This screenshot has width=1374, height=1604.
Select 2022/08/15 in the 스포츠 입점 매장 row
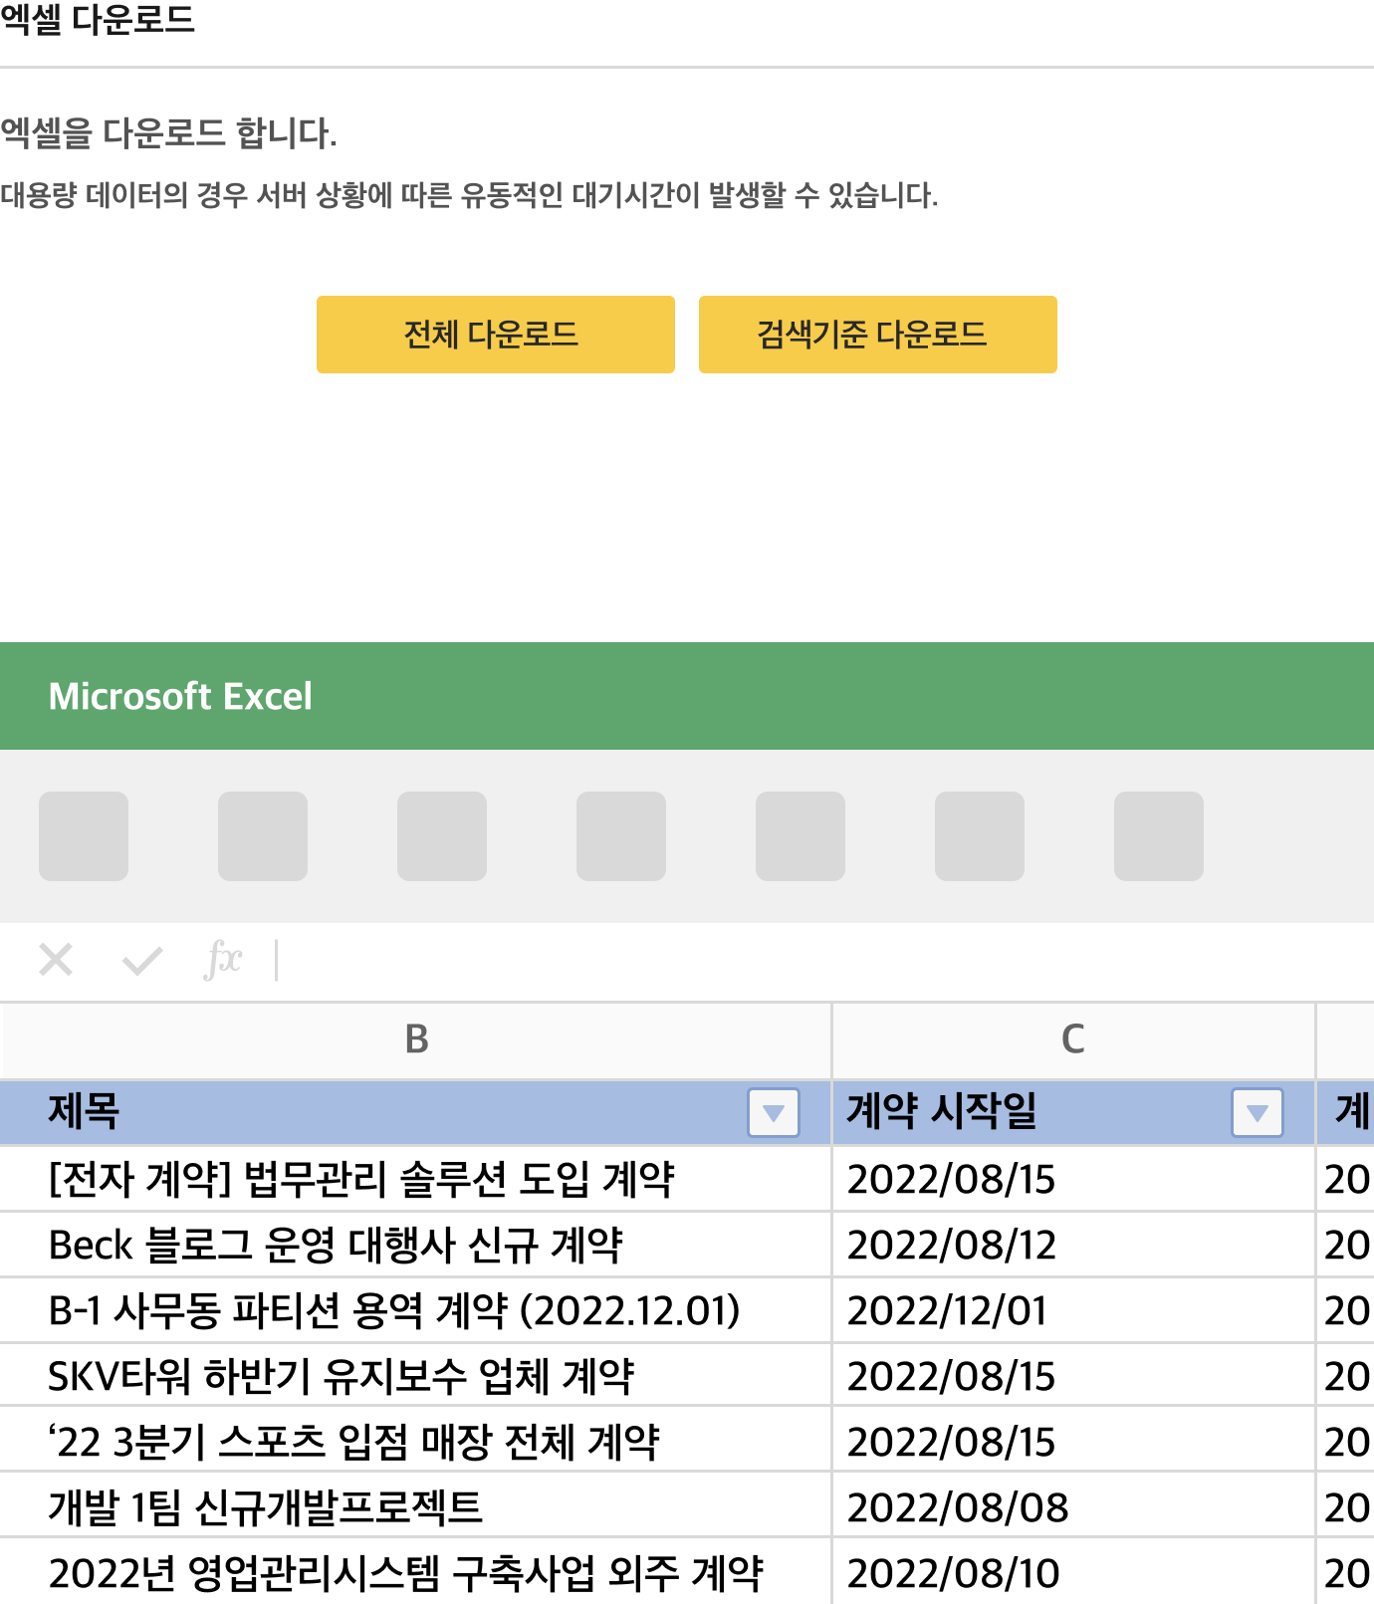coord(1073,1441)
